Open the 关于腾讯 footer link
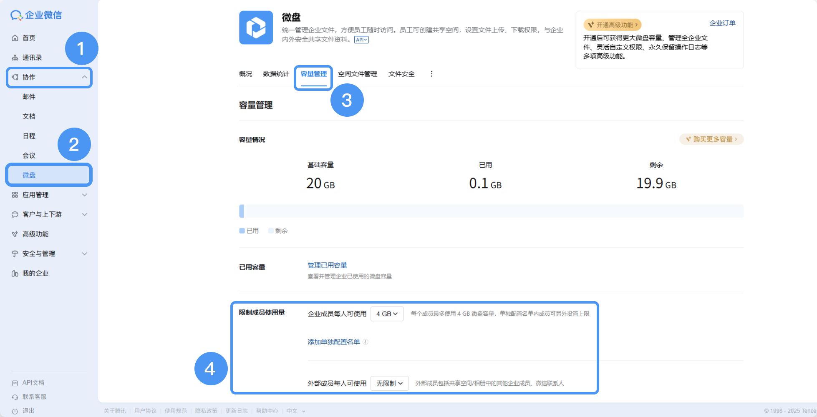The height and width of the screenshot is (417, 817). click(115, 411)
